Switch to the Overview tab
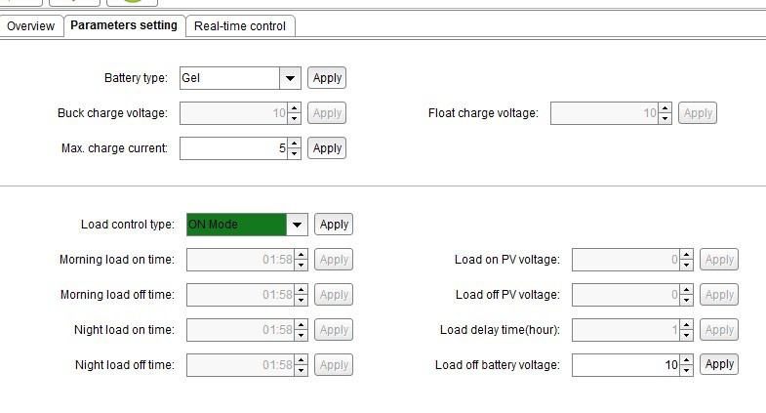This screenshot has height=413, width=766. [31, 26]
